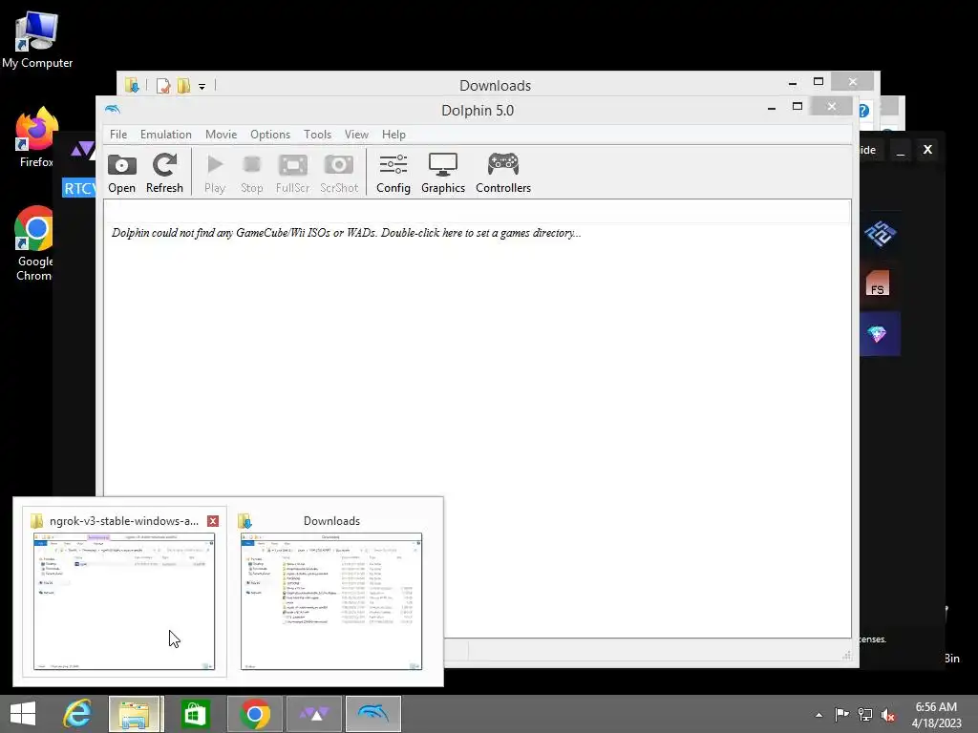
Task: Open the Emulation menu
Action: point(166,135)
